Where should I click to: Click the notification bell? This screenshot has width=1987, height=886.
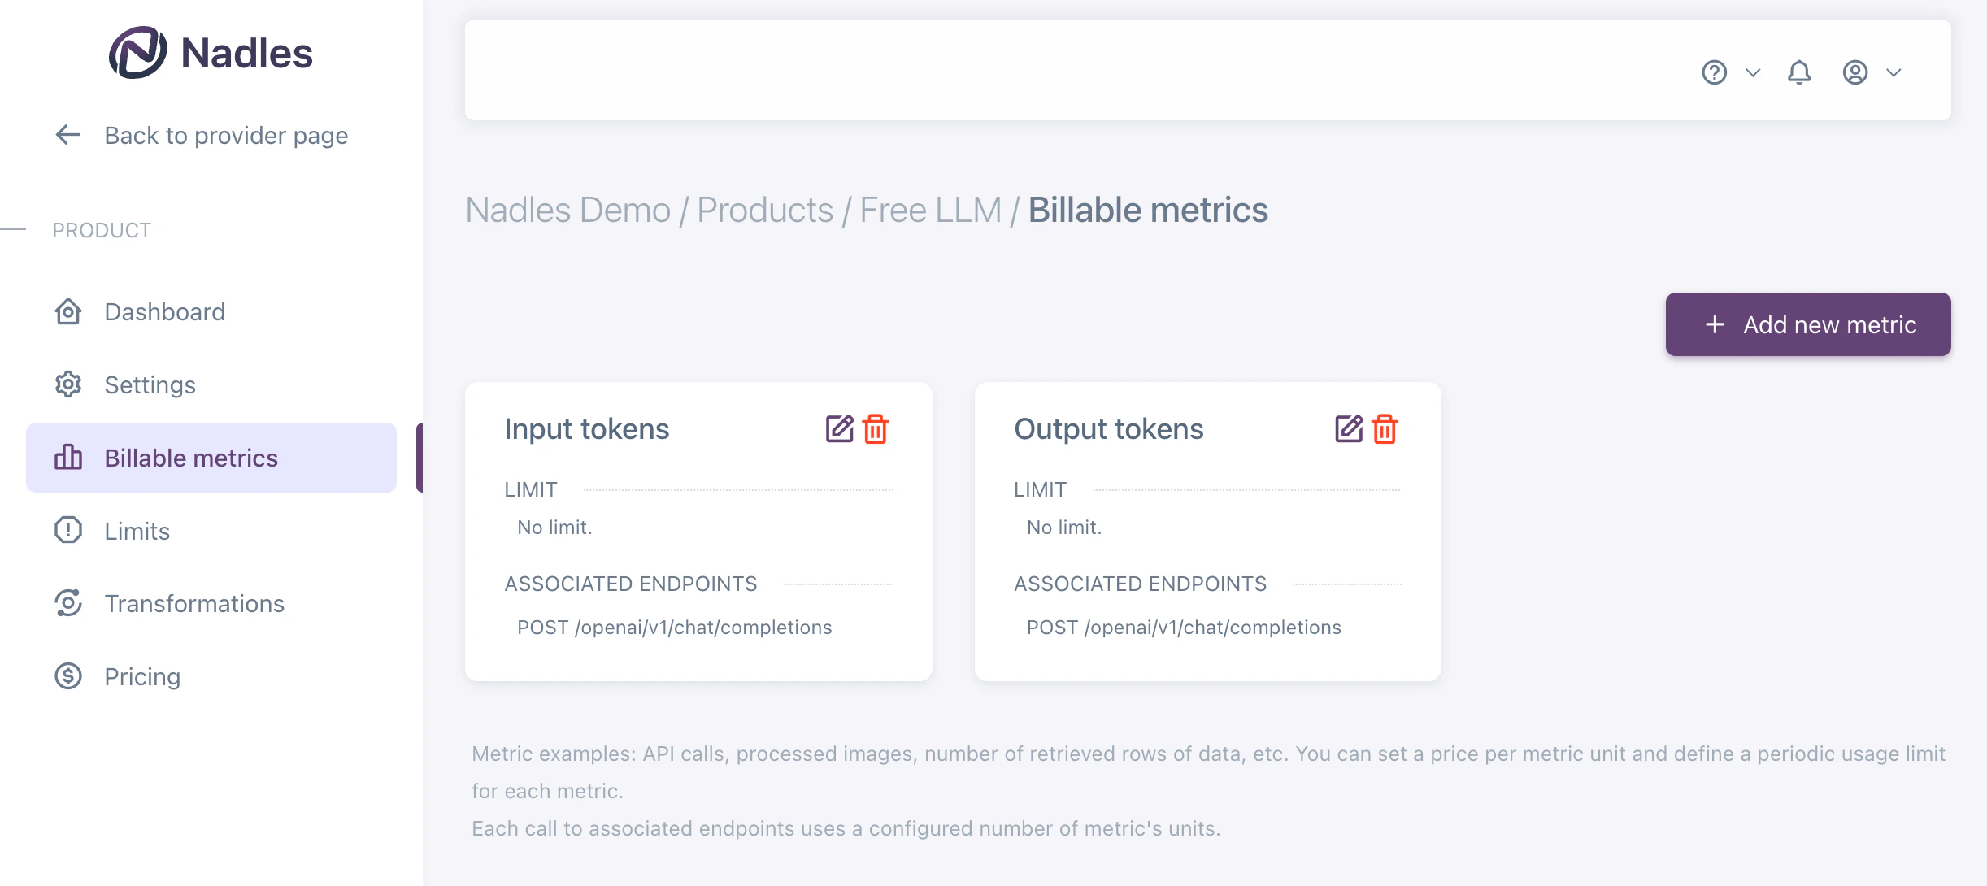(1799, 72)
